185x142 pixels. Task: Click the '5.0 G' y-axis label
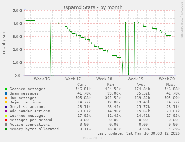point(17,11)
